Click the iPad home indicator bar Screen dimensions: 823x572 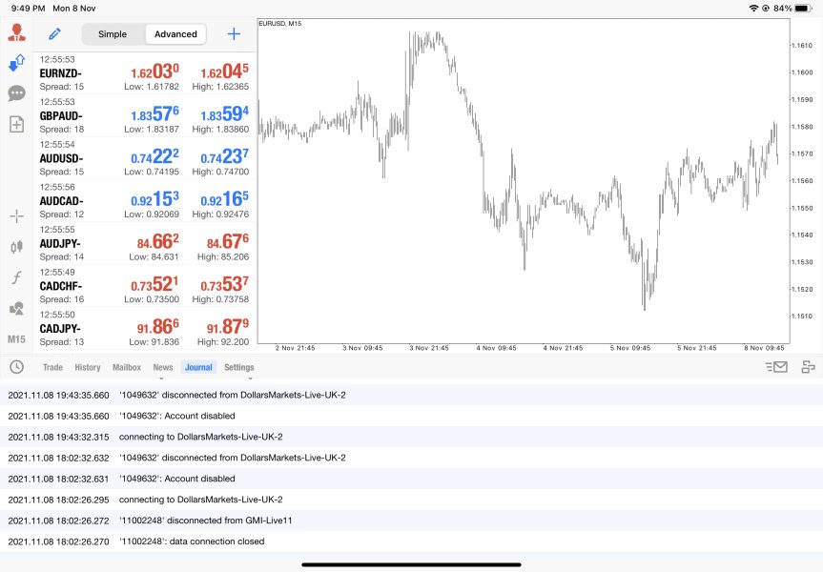pyautogui.click(x=412, y=564)
